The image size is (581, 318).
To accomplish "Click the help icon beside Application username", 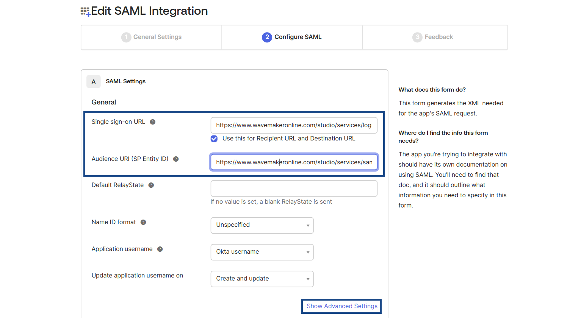I will coord(160,249).
